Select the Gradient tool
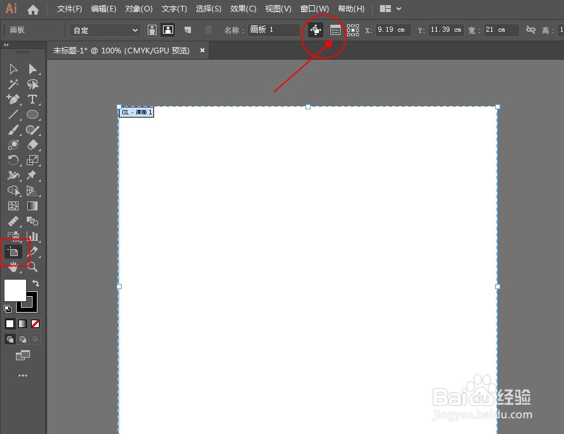Image resolution: width=564 pixels, height=434 pixels. [32, 206]
